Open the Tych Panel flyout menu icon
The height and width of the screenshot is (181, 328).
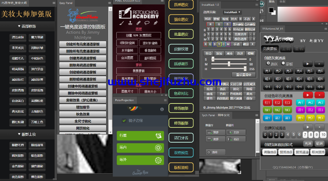click(x=257, y=115)
